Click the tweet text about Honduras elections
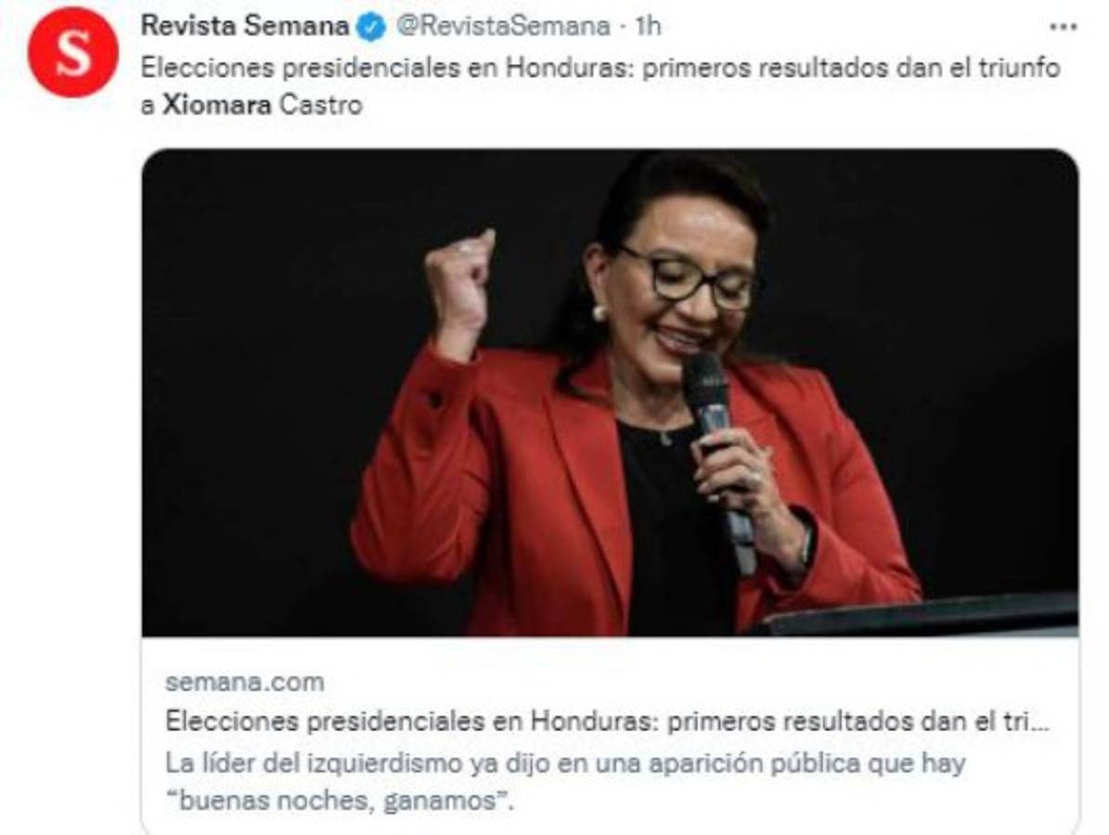 [600, 86]
